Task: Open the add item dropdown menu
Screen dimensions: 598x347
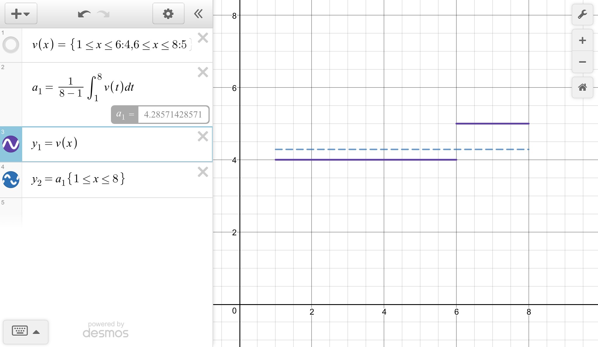Action: [21, 14]
